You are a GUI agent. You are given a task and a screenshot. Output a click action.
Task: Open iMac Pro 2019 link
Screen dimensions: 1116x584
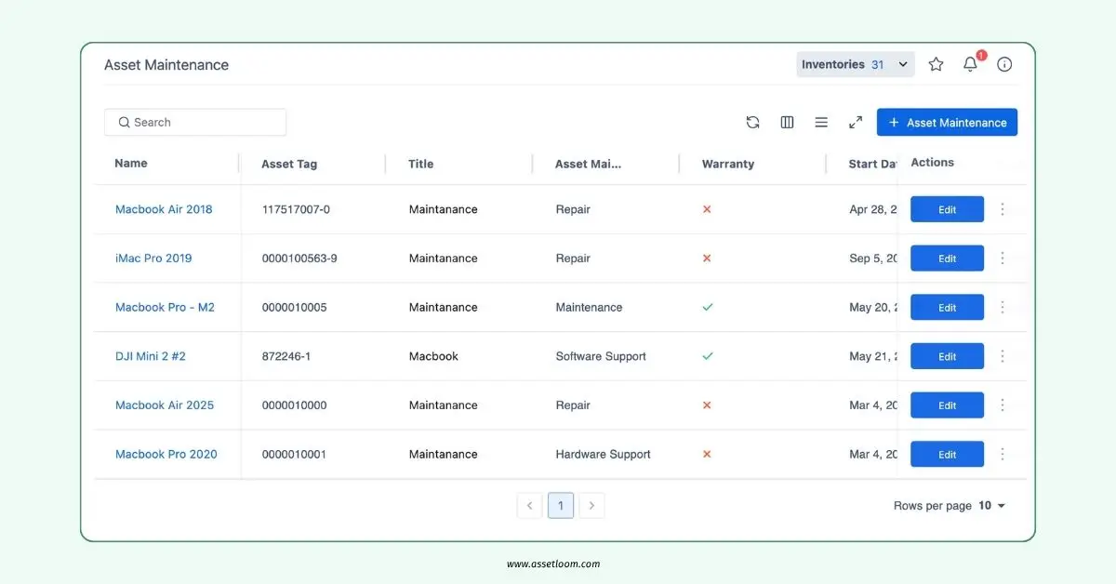153,259
